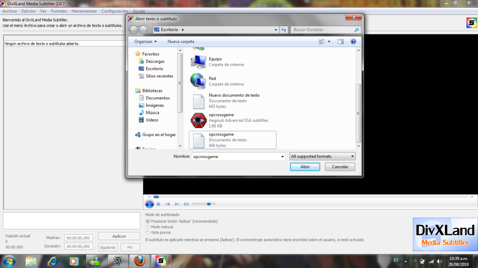Click the refresh button next to the address bar

click(x=284, y=29)
